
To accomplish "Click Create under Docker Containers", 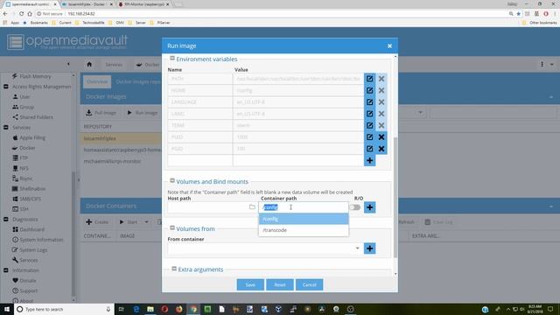I will point(97,221).
